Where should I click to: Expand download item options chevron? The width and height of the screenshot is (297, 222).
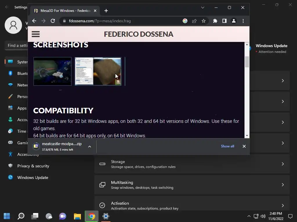[90, 147]
